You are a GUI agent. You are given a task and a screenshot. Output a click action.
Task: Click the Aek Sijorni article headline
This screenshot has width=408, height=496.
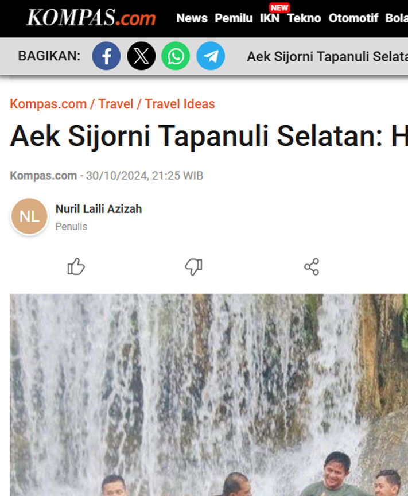(x=209, y=136)
